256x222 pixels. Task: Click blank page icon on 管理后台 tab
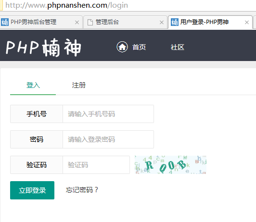click(90, 22)
